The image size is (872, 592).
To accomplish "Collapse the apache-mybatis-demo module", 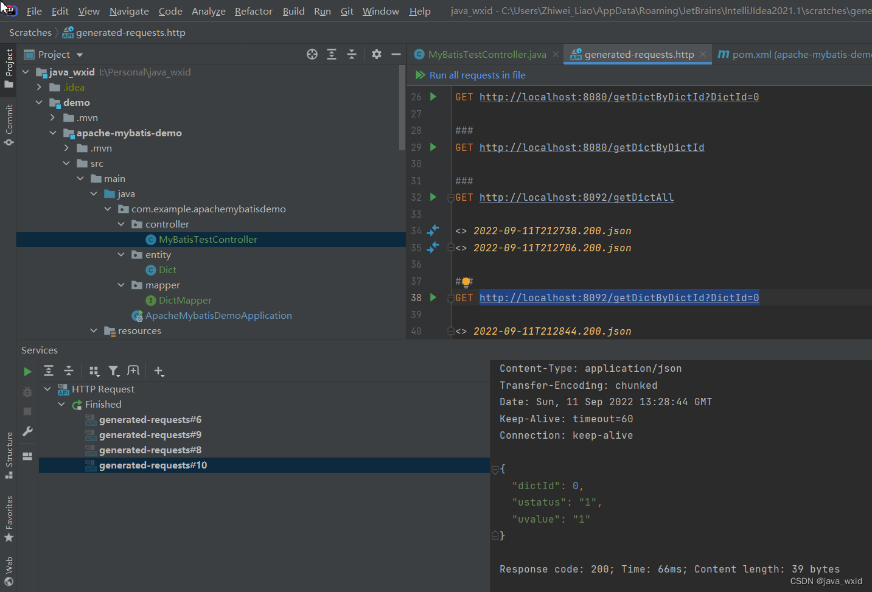I will click(x=53, y=133).
